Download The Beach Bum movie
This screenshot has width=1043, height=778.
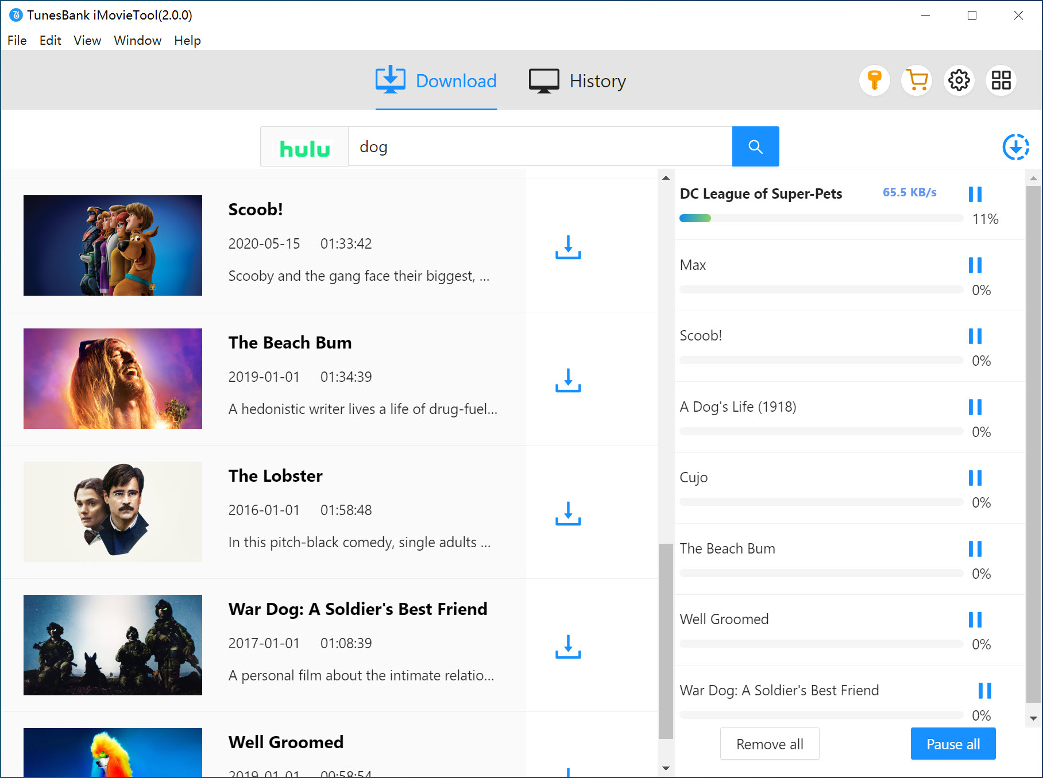click(x=568, y=380)
